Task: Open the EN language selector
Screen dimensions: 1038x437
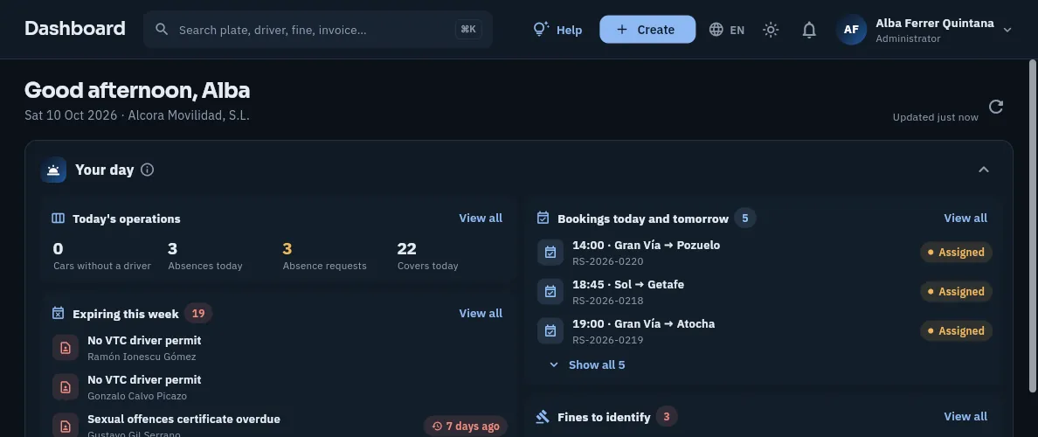Action: [727, 29]
